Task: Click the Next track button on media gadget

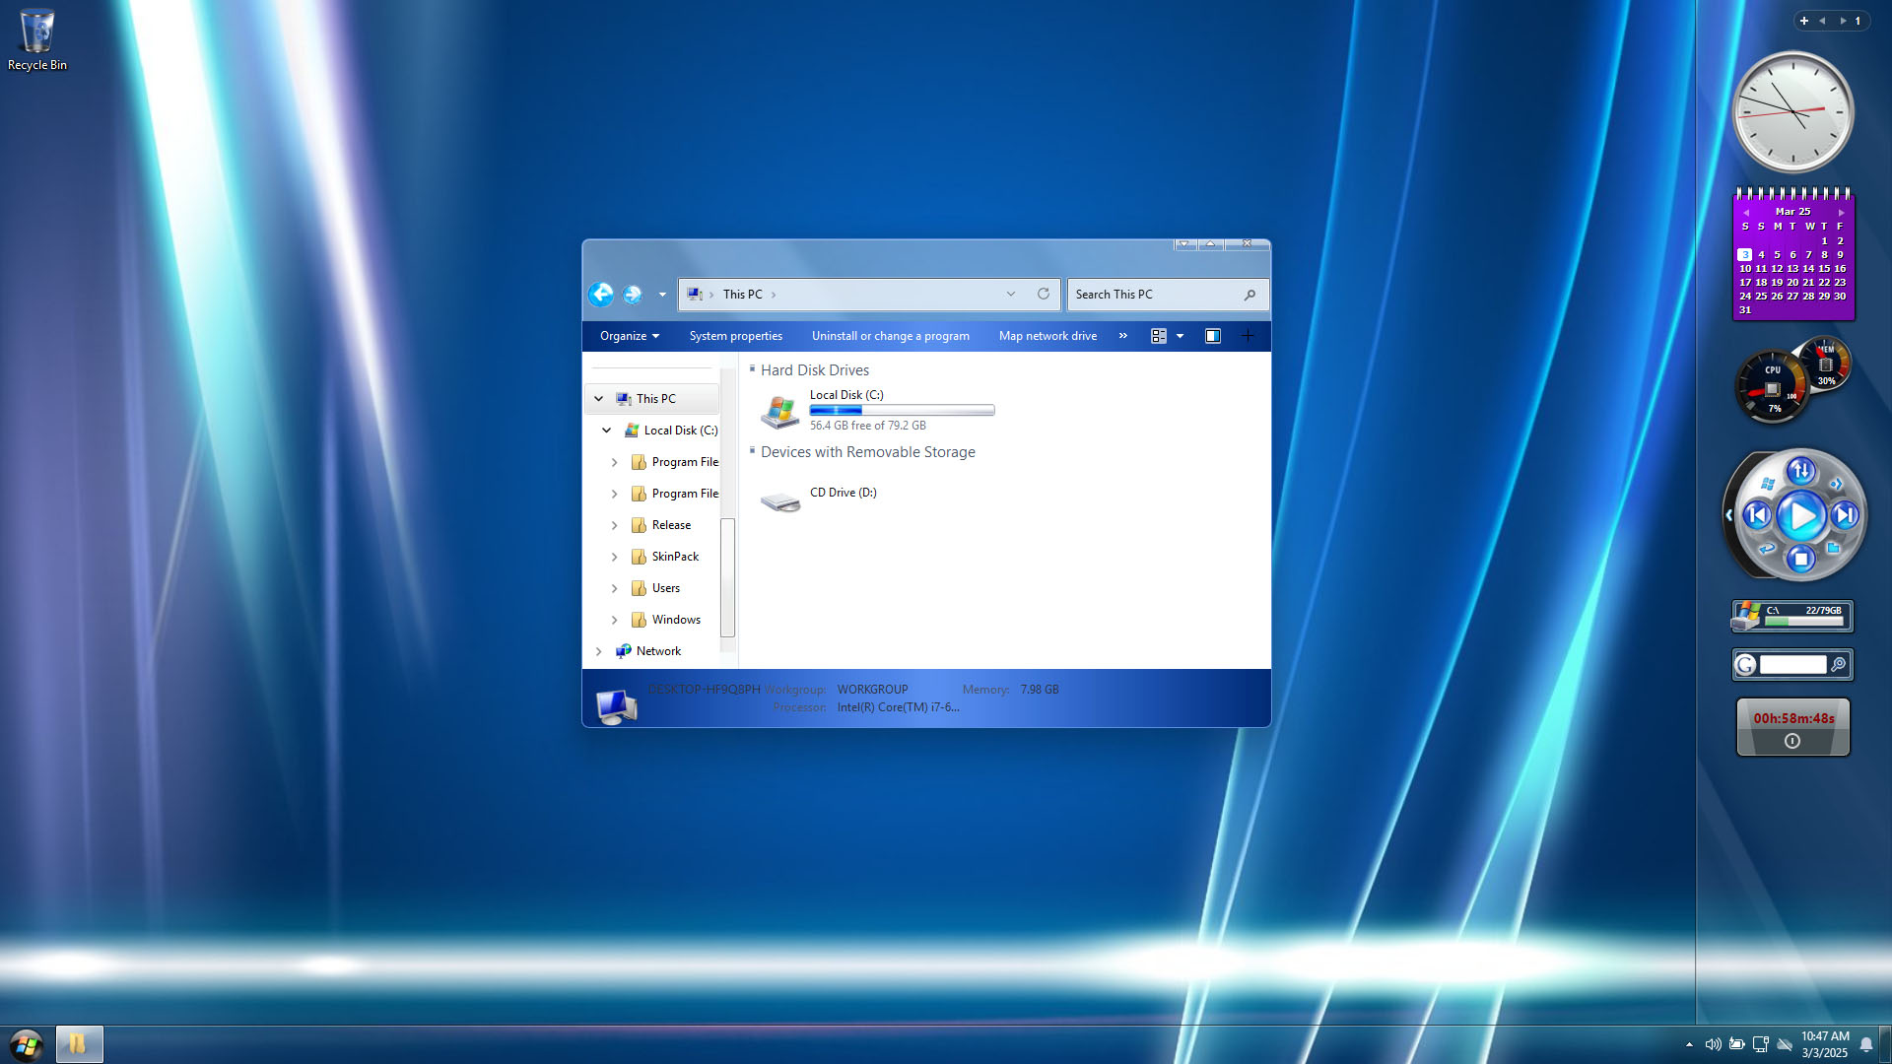Action: coord(1845,515)
